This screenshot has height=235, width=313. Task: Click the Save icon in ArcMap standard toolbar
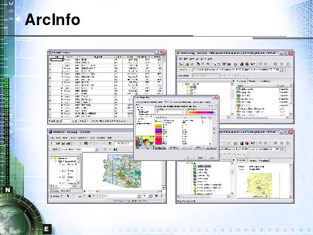click(x=64, y=143)
